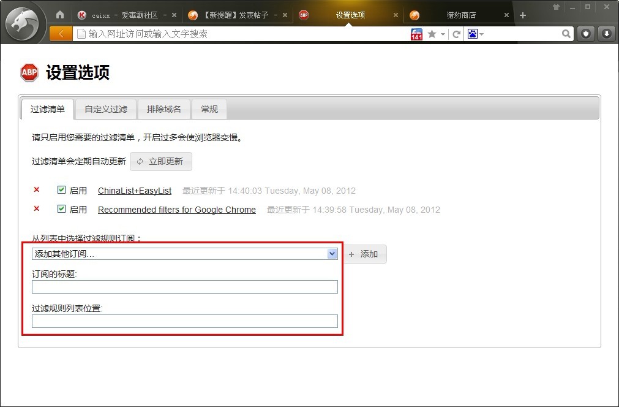This screenshot has height=407, width=619.
Task: Open the 141 ad-block counter icon
Action: coord(416,34)
